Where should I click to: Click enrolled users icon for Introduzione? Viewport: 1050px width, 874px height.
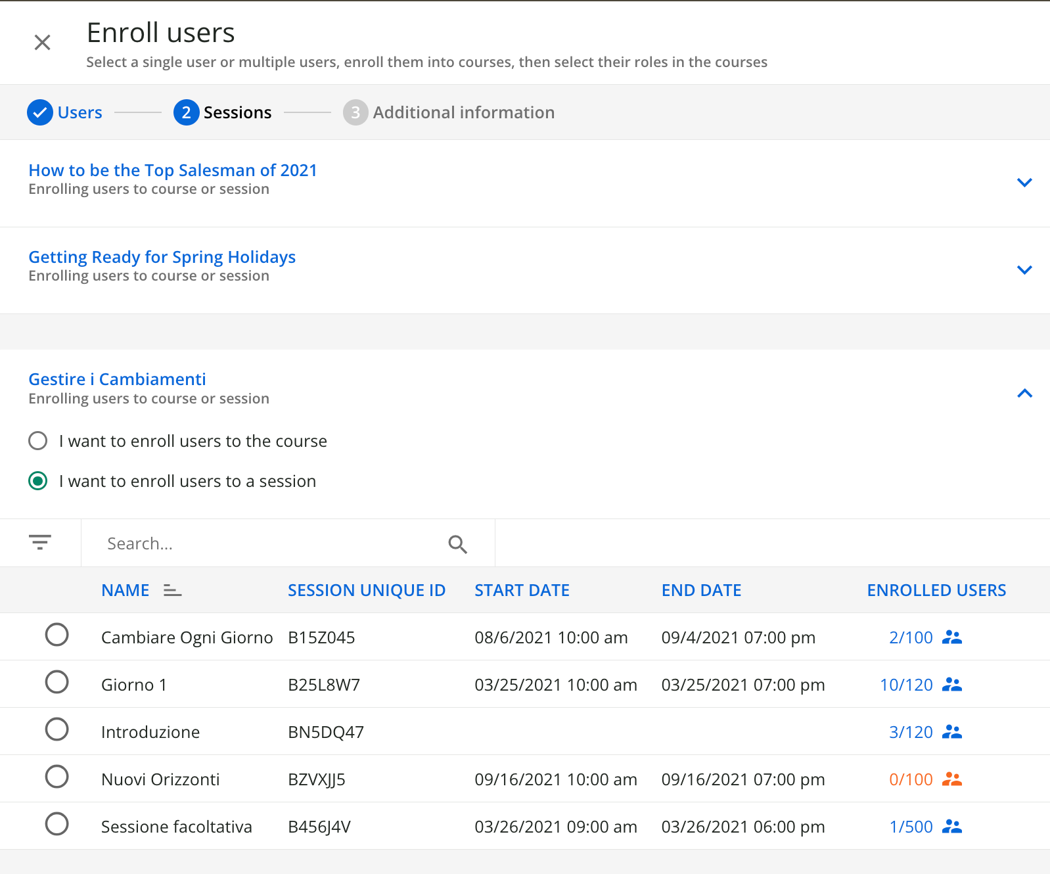[951, 732]
